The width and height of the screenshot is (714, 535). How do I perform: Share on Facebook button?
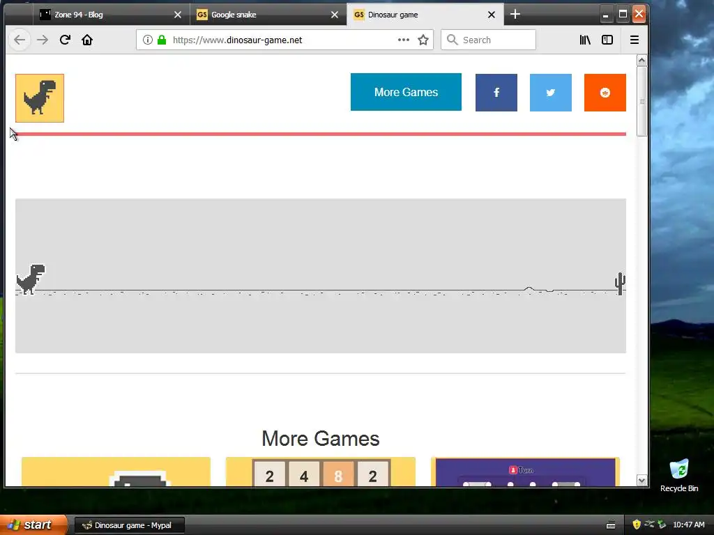496,93
